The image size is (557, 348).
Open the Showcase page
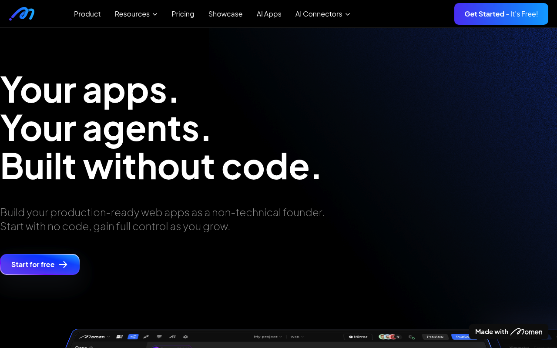tap(225, 14)
